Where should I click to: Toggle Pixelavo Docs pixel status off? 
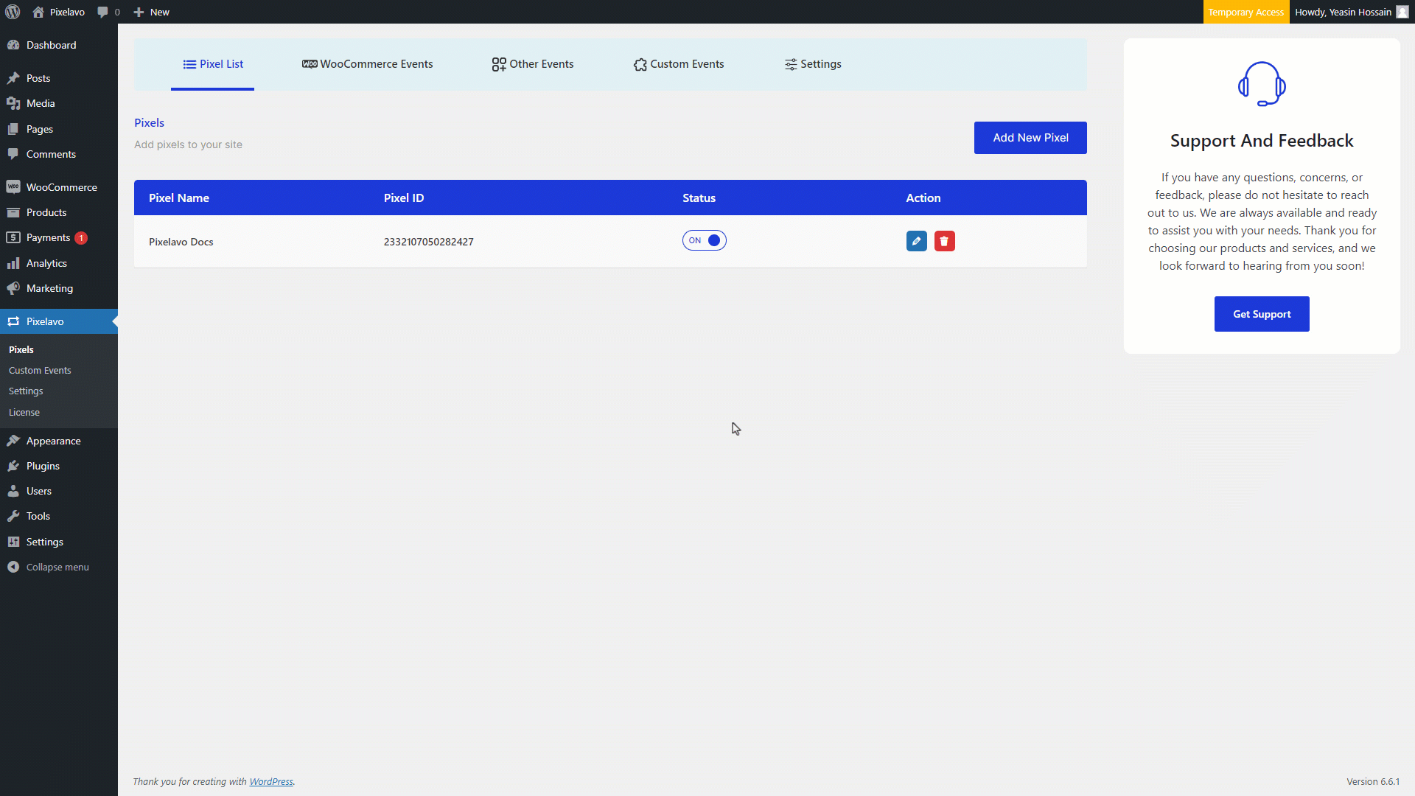[704, 240]
